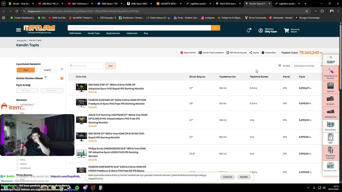This screenshot has width=342, height=192.
Task: Open the notifications bell
Action: (x=248, y=30)
